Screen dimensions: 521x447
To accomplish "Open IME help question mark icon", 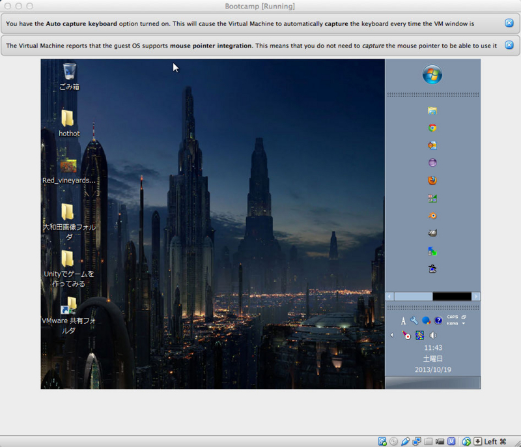I will click(438, 321).
